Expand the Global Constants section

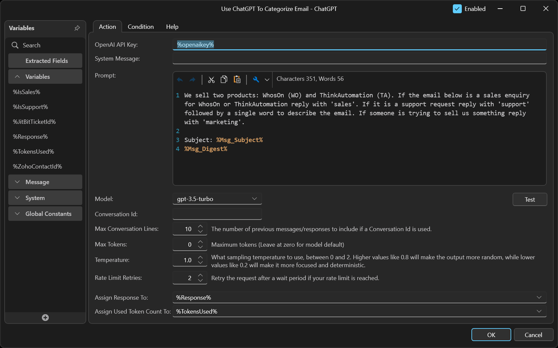(x=45, y=214)
